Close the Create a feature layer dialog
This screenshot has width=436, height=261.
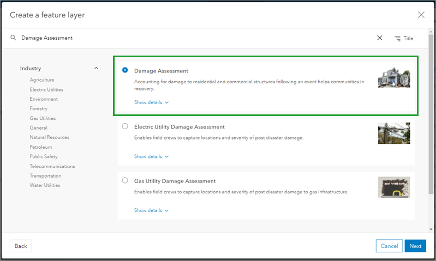421,15
